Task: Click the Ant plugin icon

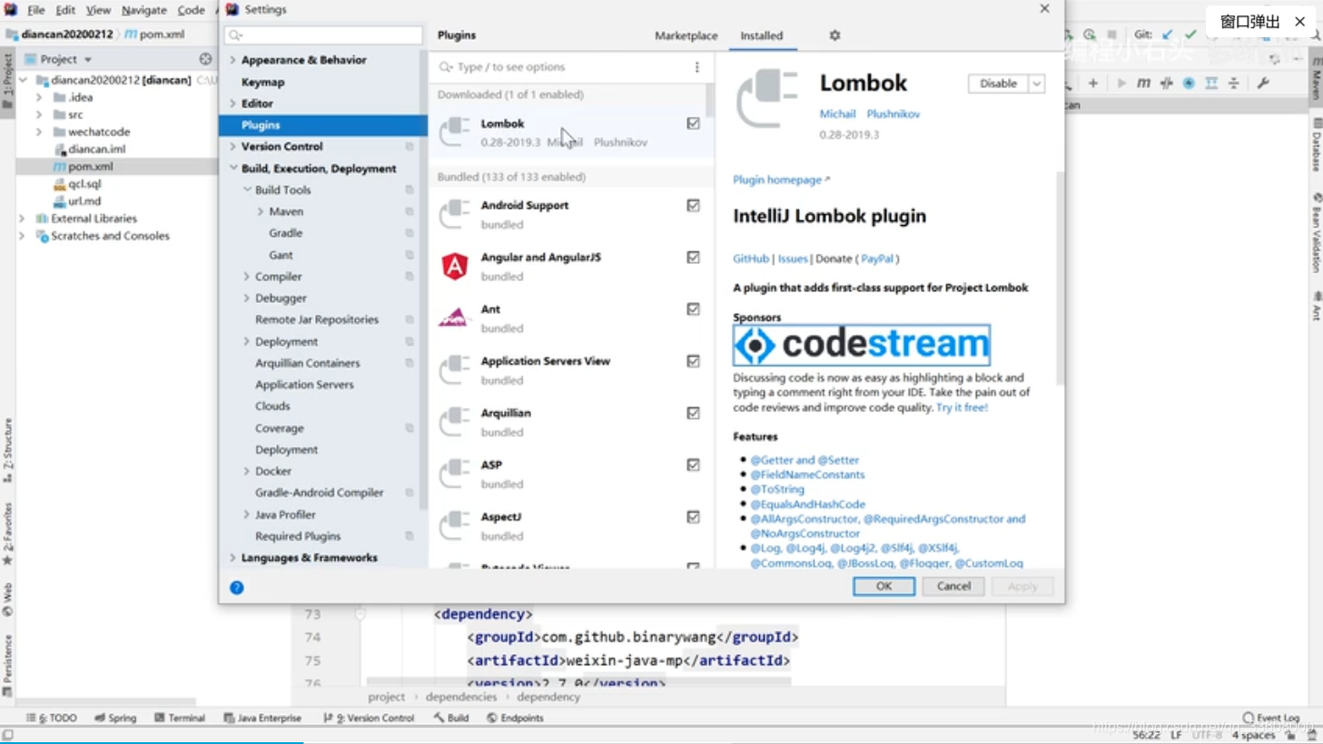Action: pyautogui.click(x=454, y=318)
